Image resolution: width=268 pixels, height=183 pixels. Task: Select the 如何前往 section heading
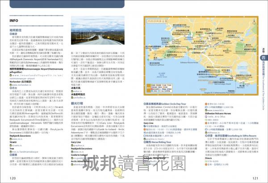pos(16,30)
